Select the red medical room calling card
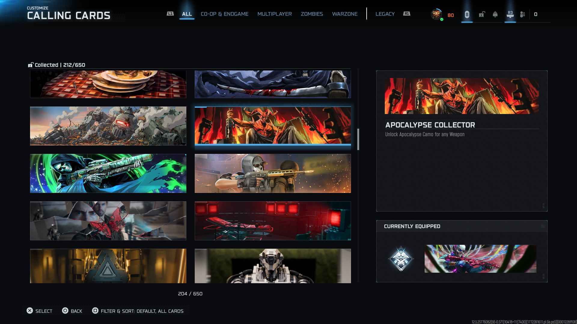Screen dimensions: 577x324 point(273,221)
